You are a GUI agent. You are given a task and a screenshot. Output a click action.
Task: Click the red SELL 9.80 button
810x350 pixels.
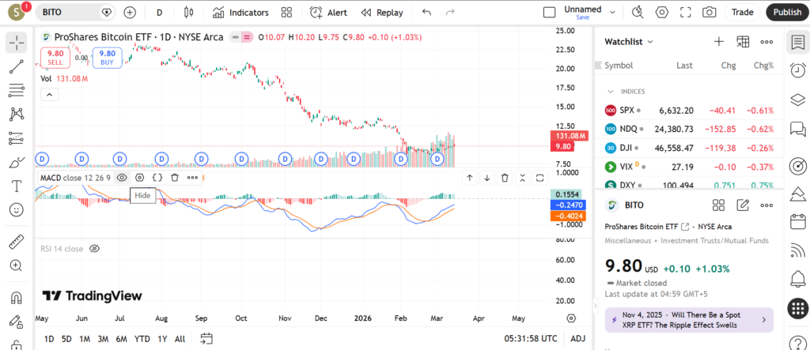(55, 57)
